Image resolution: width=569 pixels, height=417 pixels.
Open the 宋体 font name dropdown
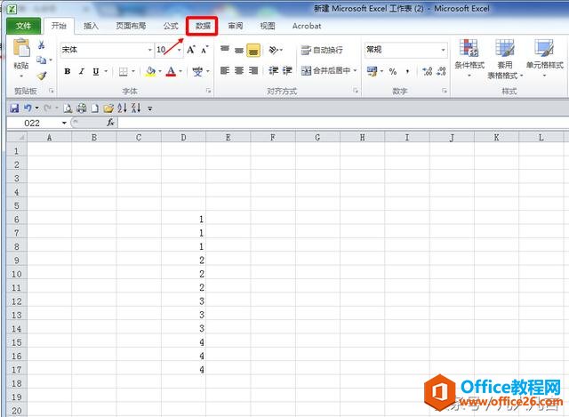click(149, 50)
